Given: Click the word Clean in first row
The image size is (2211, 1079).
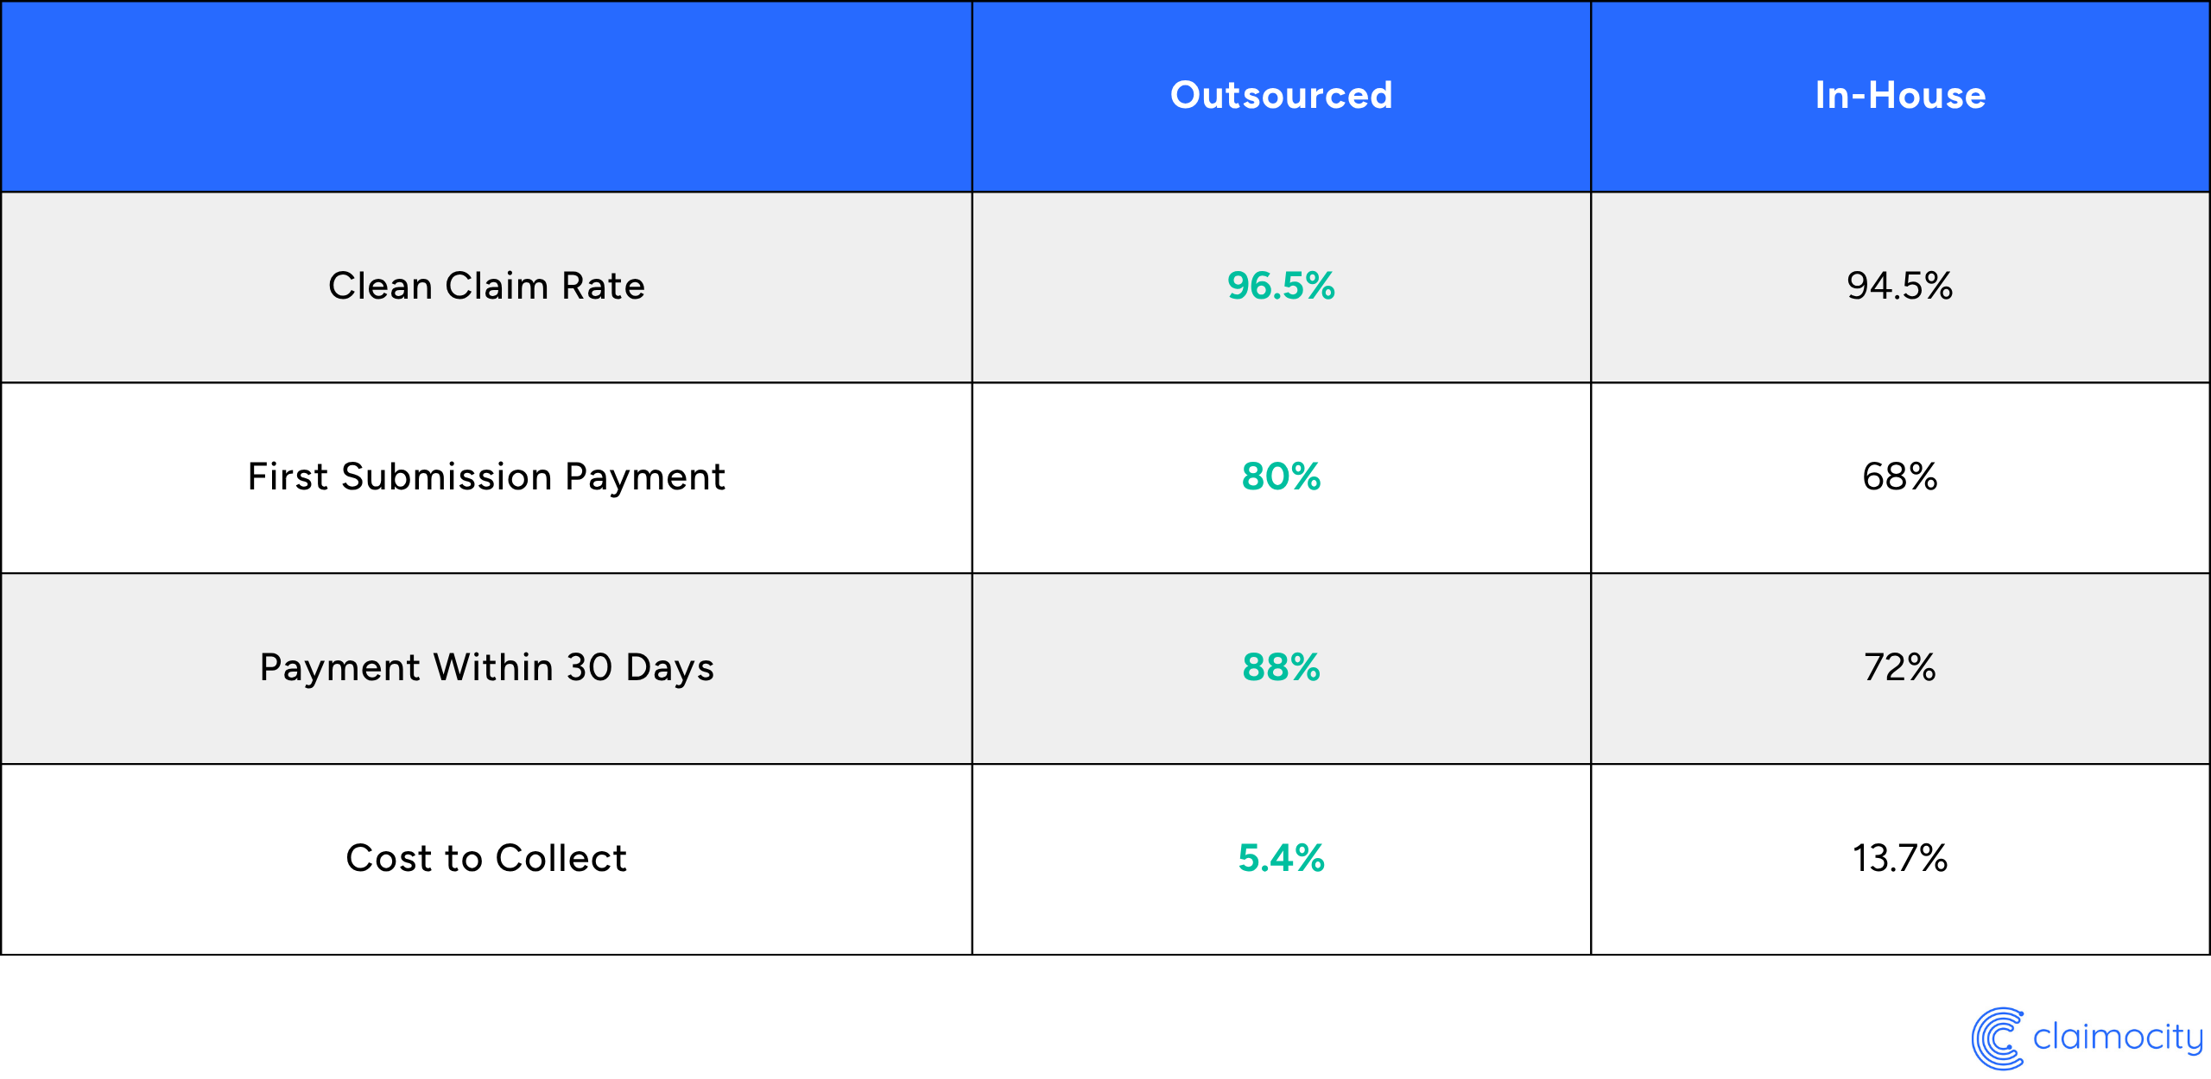Looking at the screenshot, I should [380, 286].
